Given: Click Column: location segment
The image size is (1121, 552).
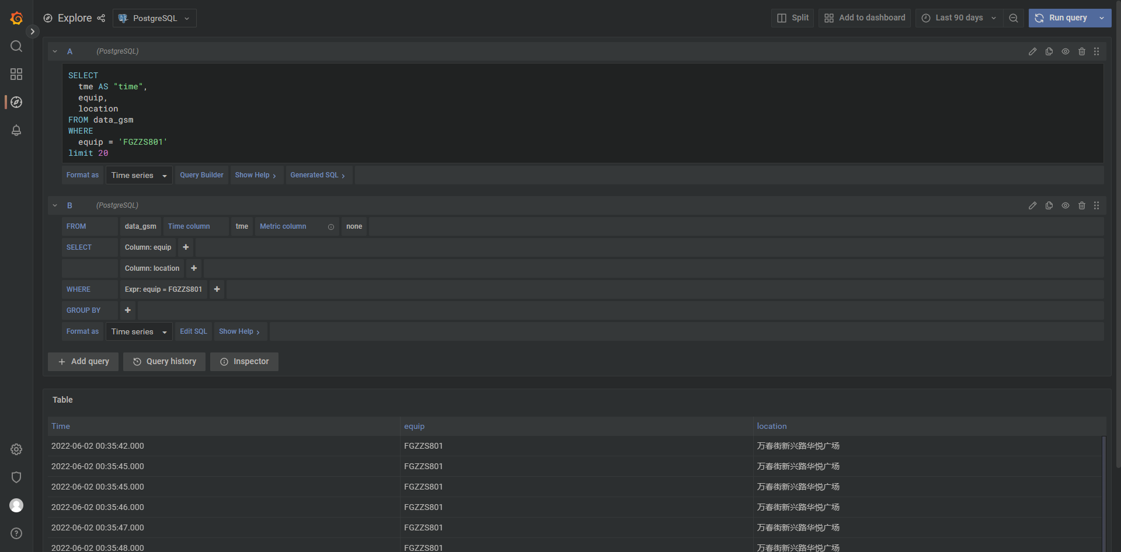Looking at the screenshot, I should [x=152, y=268].
